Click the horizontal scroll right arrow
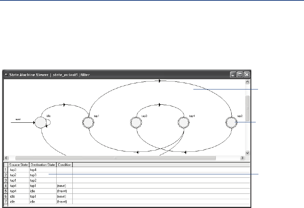 click(242, 158)
